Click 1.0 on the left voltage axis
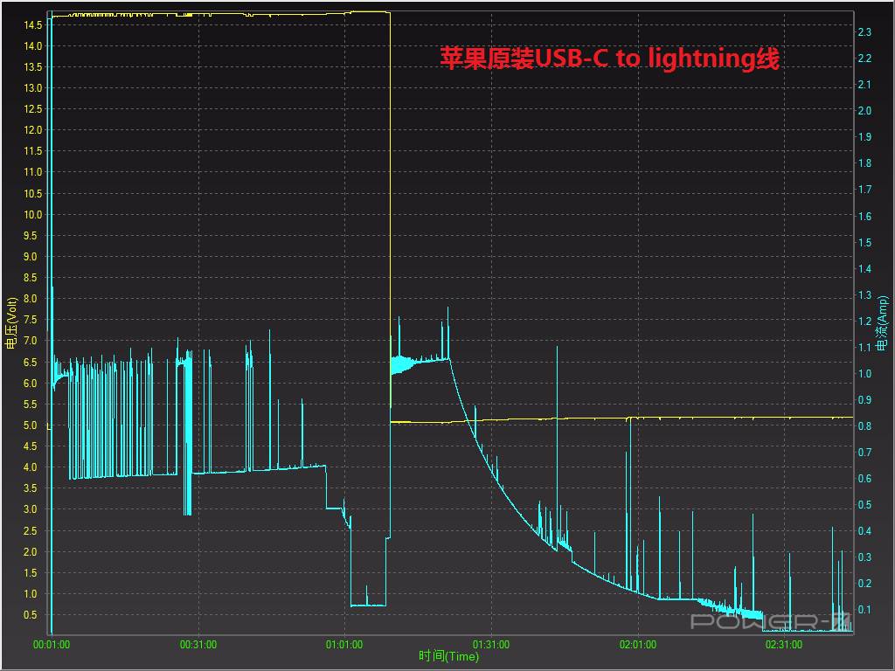The width and height of the screenshot is (895, 671). coord(31,594)
